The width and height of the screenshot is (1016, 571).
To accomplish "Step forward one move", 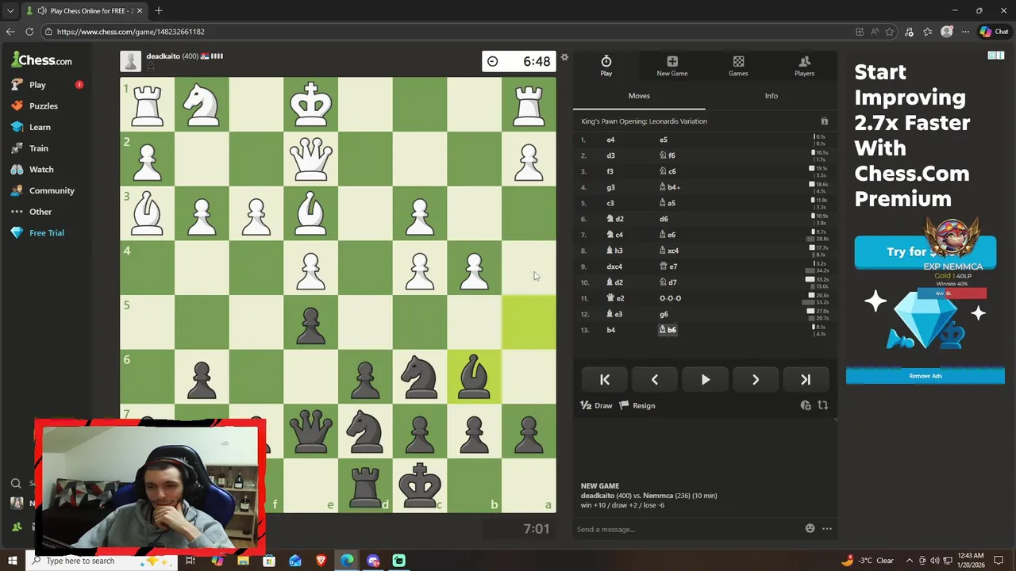I will (755, 380).
